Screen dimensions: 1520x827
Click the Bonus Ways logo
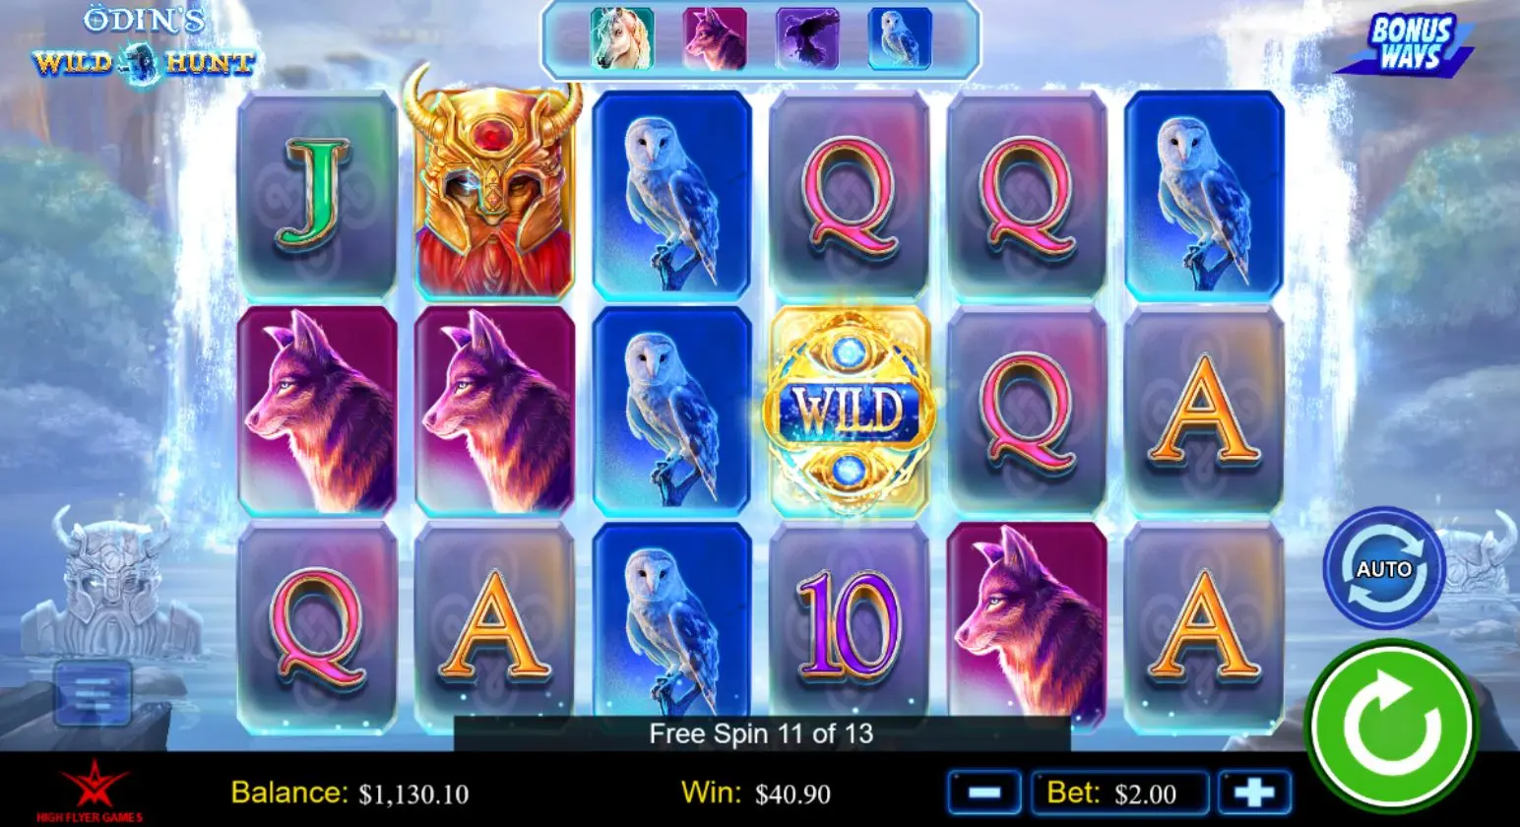tap(1408, 43)
